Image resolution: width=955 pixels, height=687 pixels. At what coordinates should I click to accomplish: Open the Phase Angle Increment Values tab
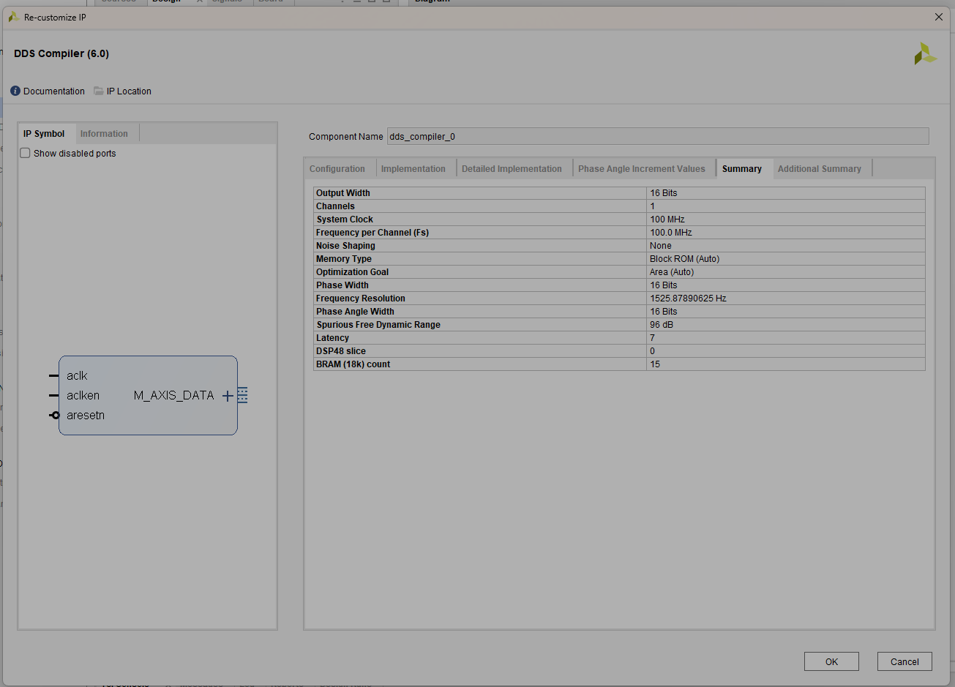(x=642, y=169)
